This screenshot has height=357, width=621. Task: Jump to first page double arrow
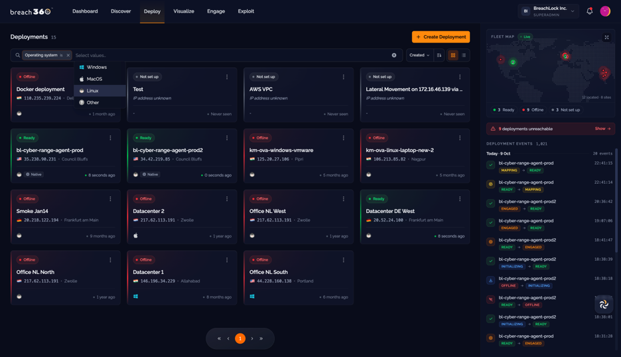[x=219, y=338]
